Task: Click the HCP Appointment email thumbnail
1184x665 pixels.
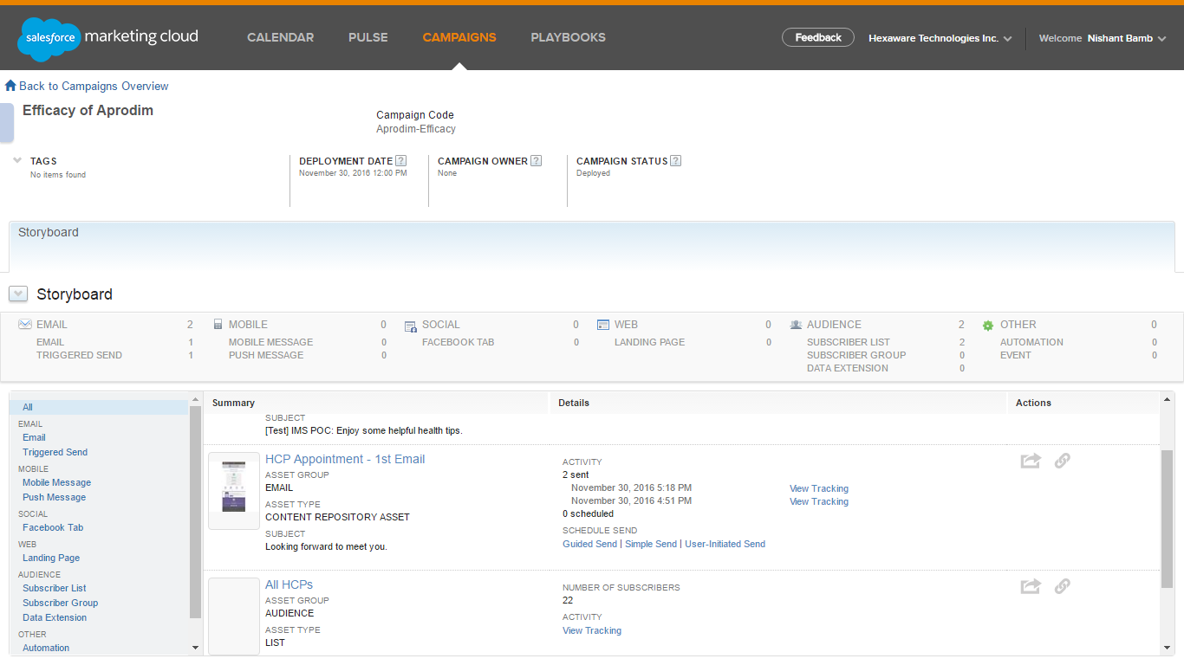Action: (233, 490)
